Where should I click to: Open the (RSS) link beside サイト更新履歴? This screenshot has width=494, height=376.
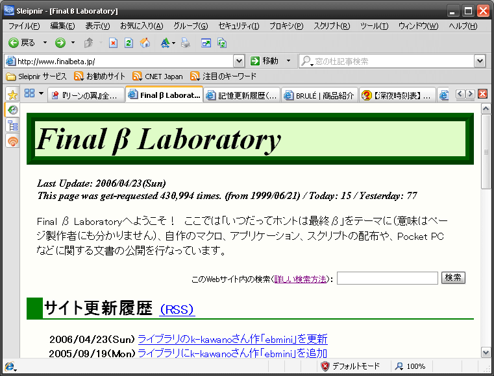[177, 310]
